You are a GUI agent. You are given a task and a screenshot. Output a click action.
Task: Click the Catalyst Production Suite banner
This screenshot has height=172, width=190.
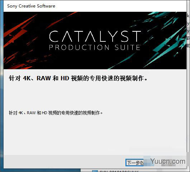(x=95, y=40)
